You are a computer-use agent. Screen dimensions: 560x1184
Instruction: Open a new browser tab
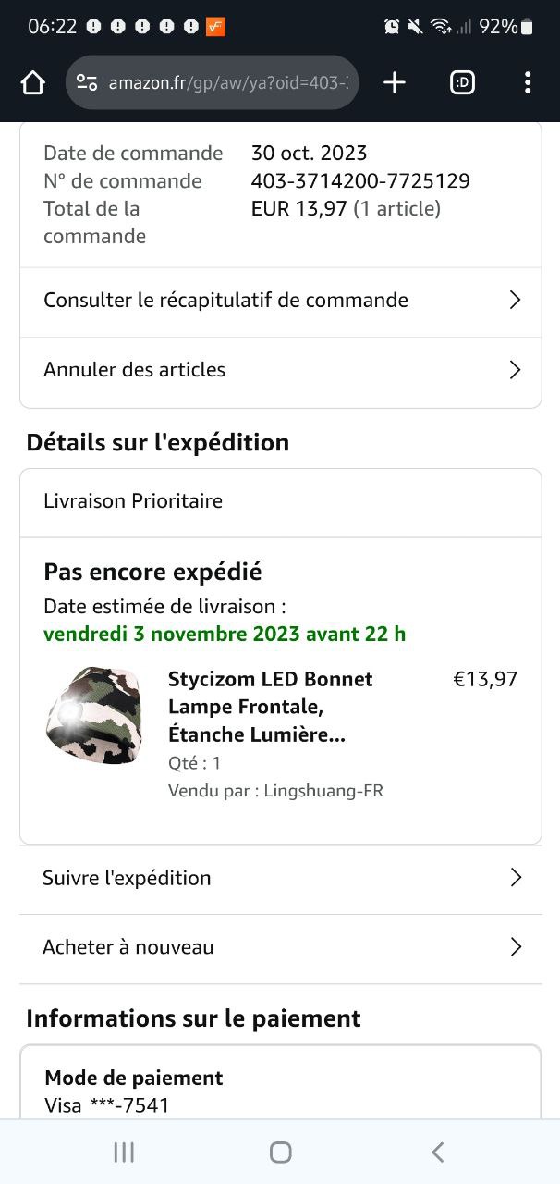point(395,83)
